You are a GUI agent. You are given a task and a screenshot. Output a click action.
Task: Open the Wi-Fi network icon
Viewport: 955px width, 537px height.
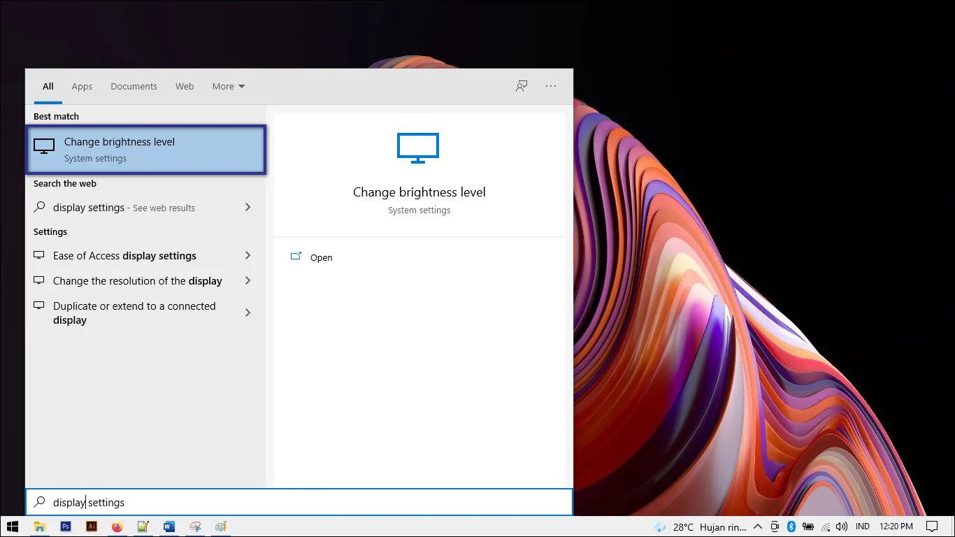point(824,527)
